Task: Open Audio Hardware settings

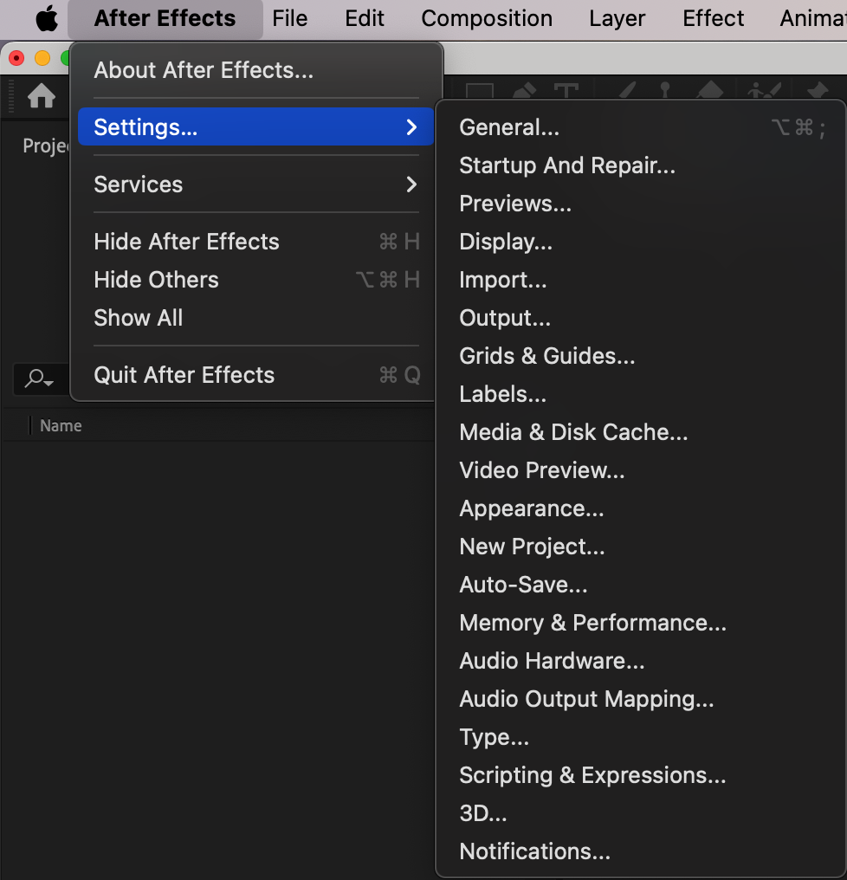Action: click(552, 661)
